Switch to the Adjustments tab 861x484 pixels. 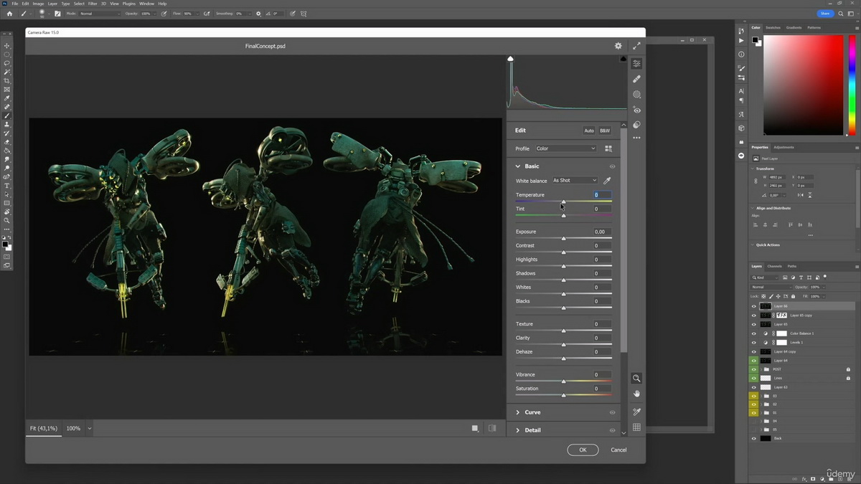point(784,147)
